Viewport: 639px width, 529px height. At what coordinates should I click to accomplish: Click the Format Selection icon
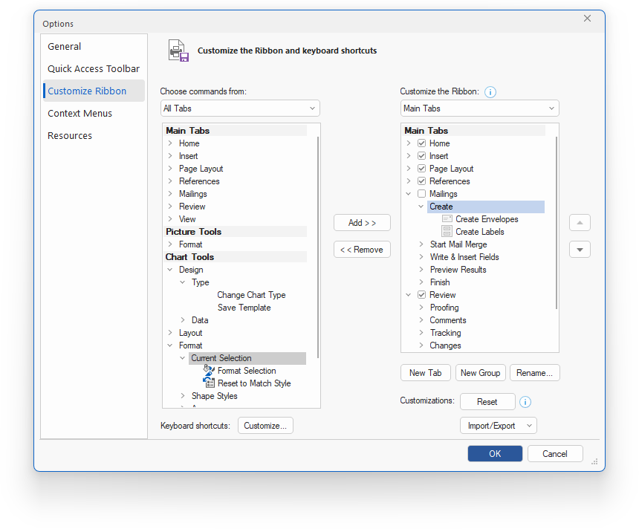[x=209, y=371]
